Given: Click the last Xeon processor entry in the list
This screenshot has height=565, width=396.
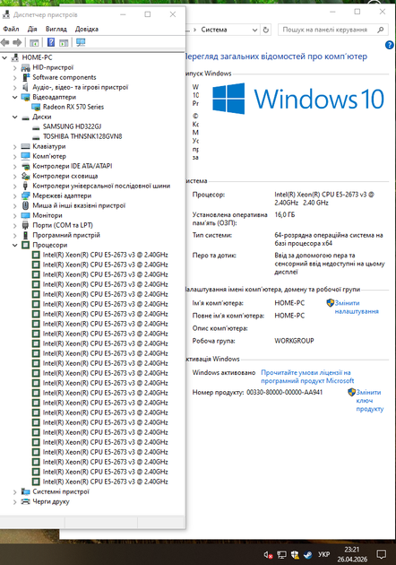Looking at the screenshot, I should coord(105,482).
